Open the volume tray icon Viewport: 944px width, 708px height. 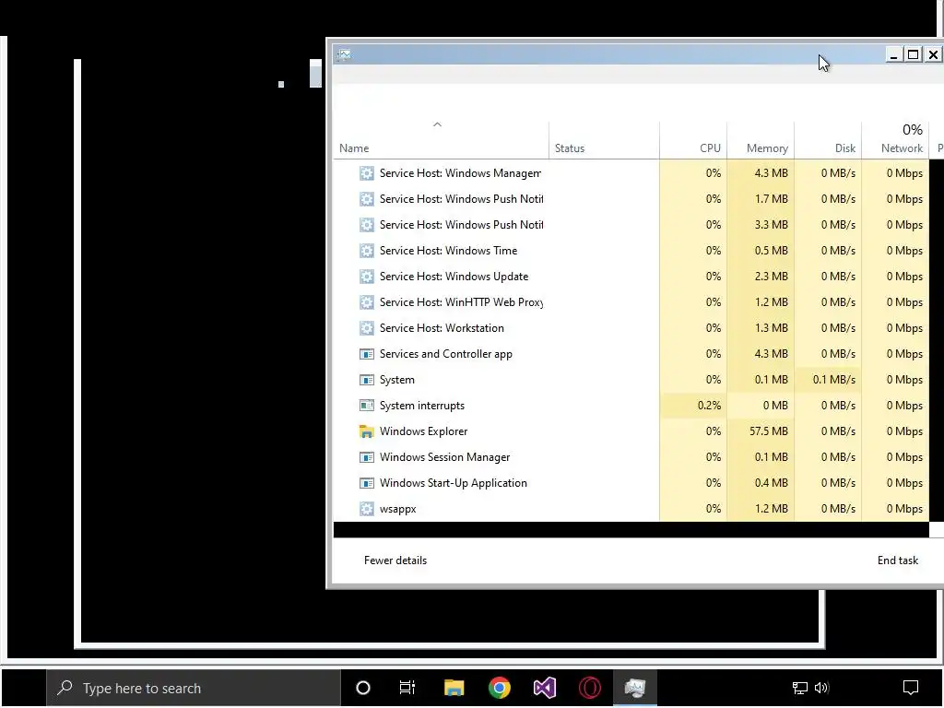(x=821, y=688)
